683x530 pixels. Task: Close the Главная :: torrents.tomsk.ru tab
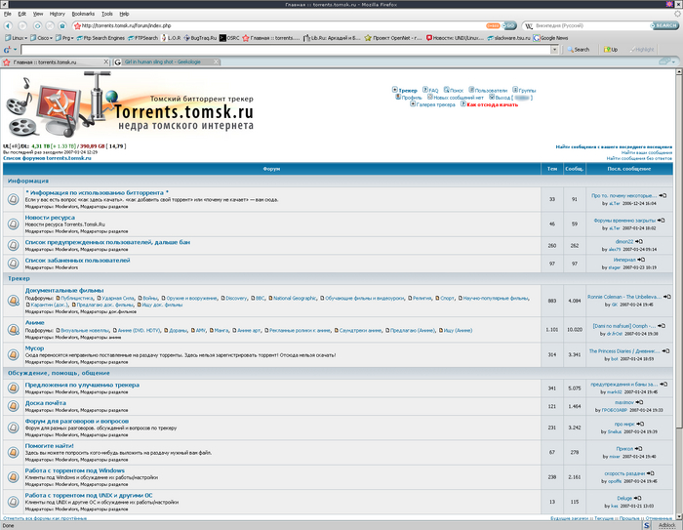pos(105,62)
